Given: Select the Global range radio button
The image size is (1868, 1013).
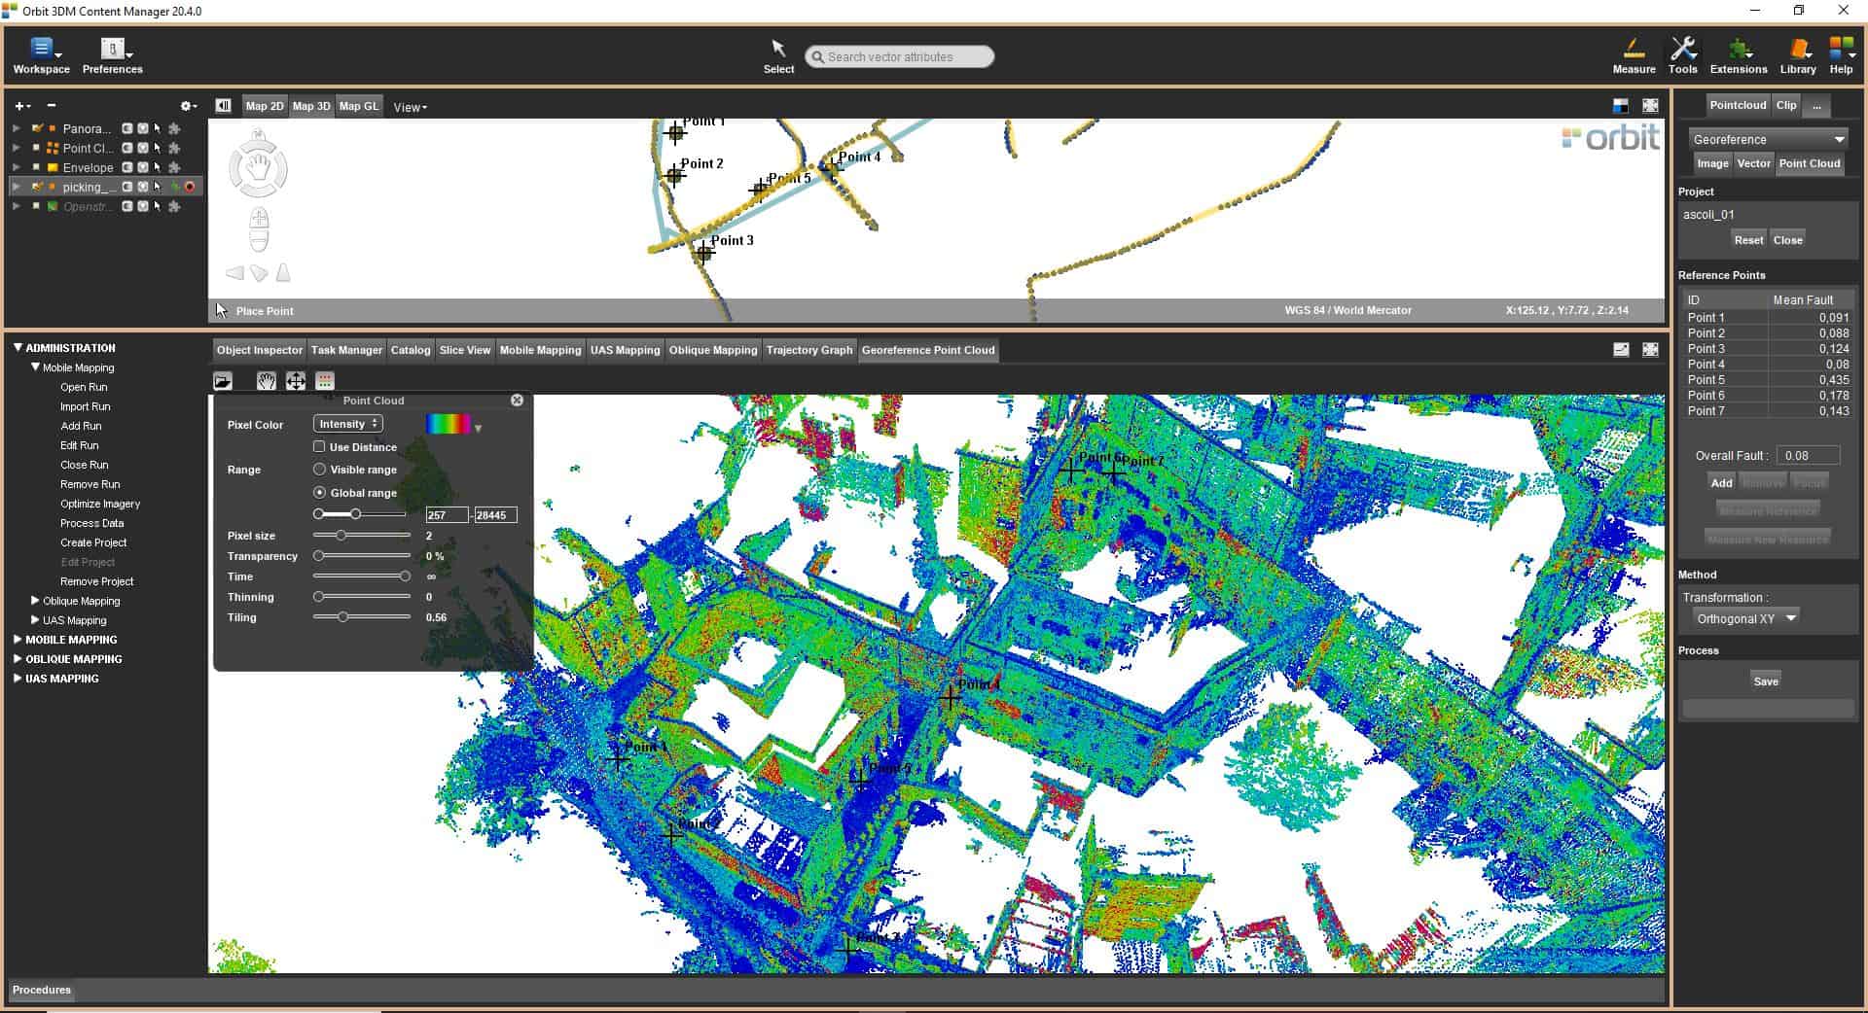Looking at the screenshot, I should [319, 493].
